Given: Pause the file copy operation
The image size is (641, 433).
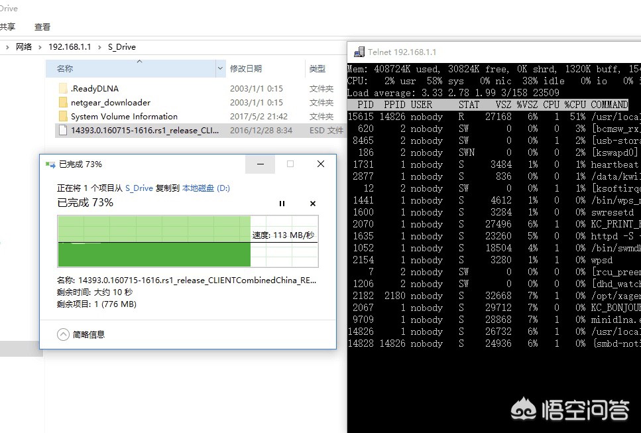Looking at the screenshot, I should point(282,204).
